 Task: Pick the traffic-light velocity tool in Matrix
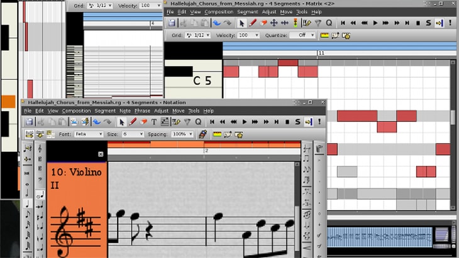click(x=295, y=23)
